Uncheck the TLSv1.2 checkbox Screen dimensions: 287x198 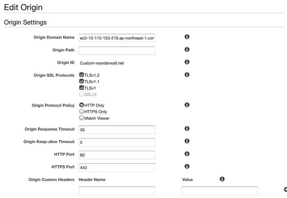81,75
